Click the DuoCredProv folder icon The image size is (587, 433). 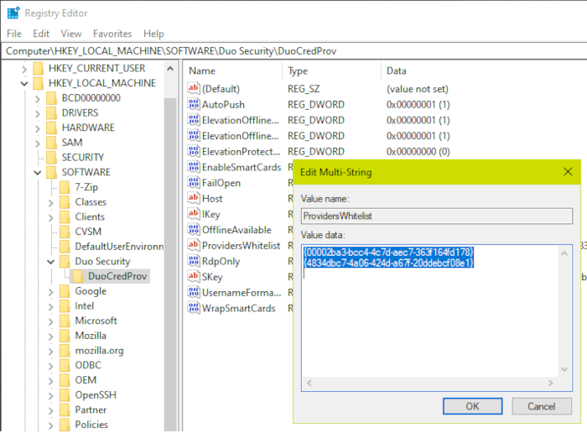79,277
